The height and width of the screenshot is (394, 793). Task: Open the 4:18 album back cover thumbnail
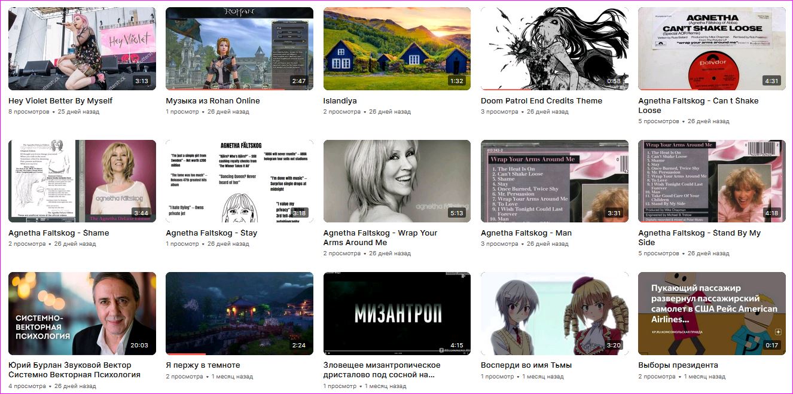pos(712,181)
